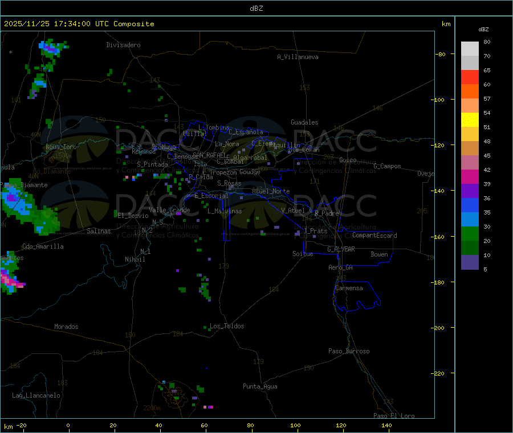The width and height of the screenshot is (513, 433).
Task: Click the Salinas map label
Action: (x=99, y=231)
